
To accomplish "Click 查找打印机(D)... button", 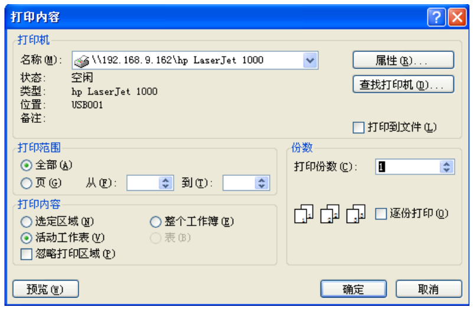I will [x=403, y=84].
